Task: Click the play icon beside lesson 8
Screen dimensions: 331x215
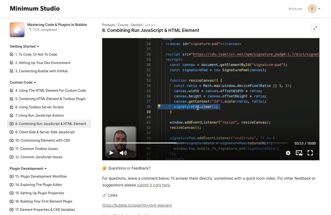Action: pos(12,124)
